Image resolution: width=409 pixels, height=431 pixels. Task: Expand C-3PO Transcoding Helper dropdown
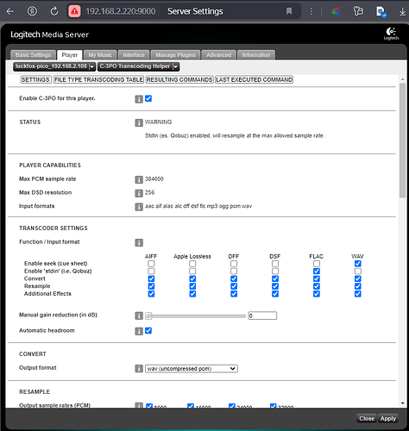coord(139,66)
